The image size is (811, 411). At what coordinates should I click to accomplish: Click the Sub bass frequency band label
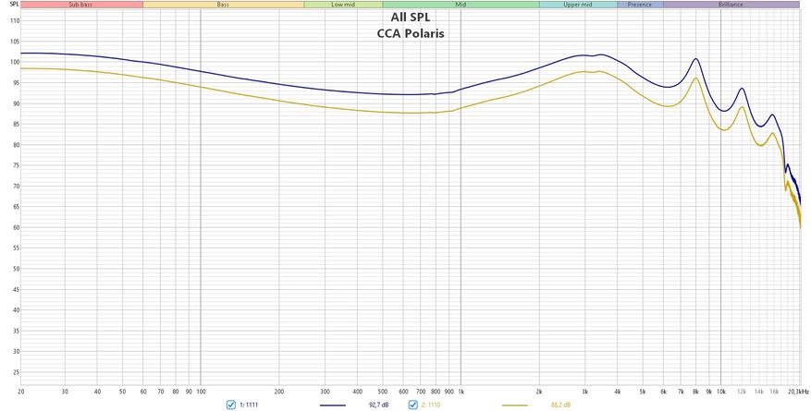point(80,4)
